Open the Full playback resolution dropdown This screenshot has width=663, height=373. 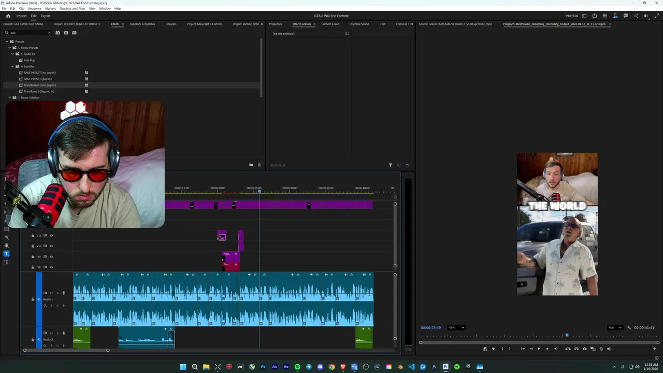pyautogui.click(x=615, y=327)
